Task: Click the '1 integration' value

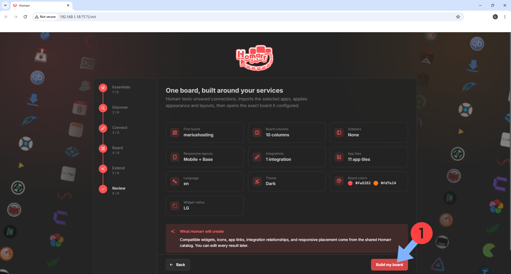Action: tap(278, 160)
